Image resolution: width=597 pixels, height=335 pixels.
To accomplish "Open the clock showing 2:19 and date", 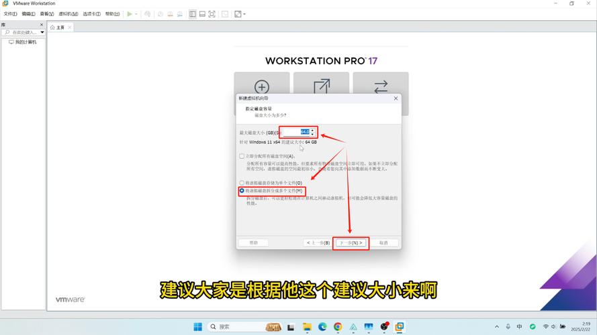I will (581, 327).
